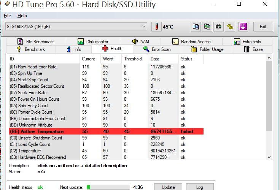Select the Health tab
This screenshot has height=190, width=280.
112,49
